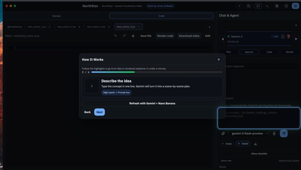The height and width of the screenshot is (170, 301).
Task: Toggle the Session 2 lock icon
Action: coord(283,37)
